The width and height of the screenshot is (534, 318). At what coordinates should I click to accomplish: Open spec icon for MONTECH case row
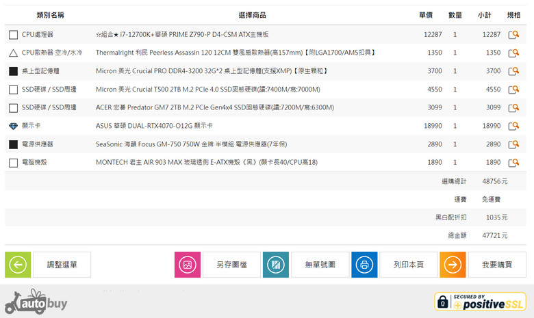[x=513, y=163]
